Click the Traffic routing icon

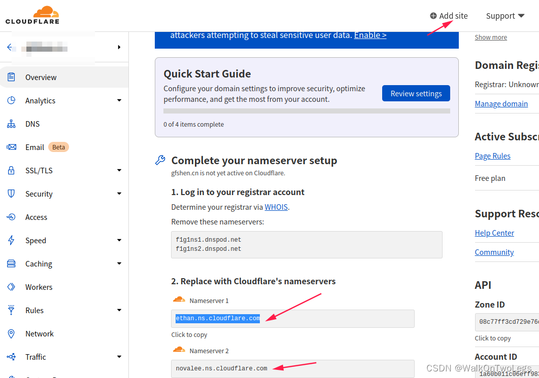click(11, 357)
